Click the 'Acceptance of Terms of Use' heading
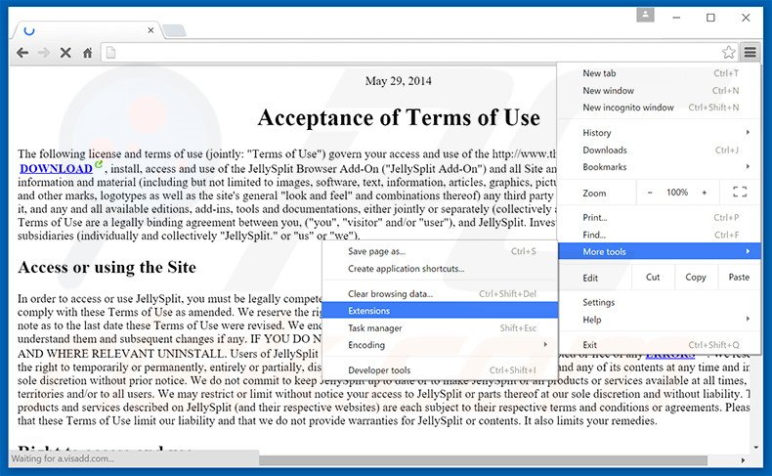This screenshot has height=476, width=772. [x=399, y=117]
